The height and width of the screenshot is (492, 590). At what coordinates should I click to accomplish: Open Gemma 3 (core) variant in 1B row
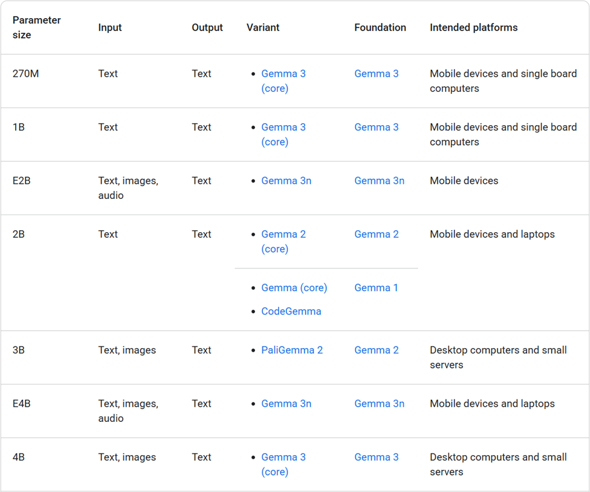point(284,134)
